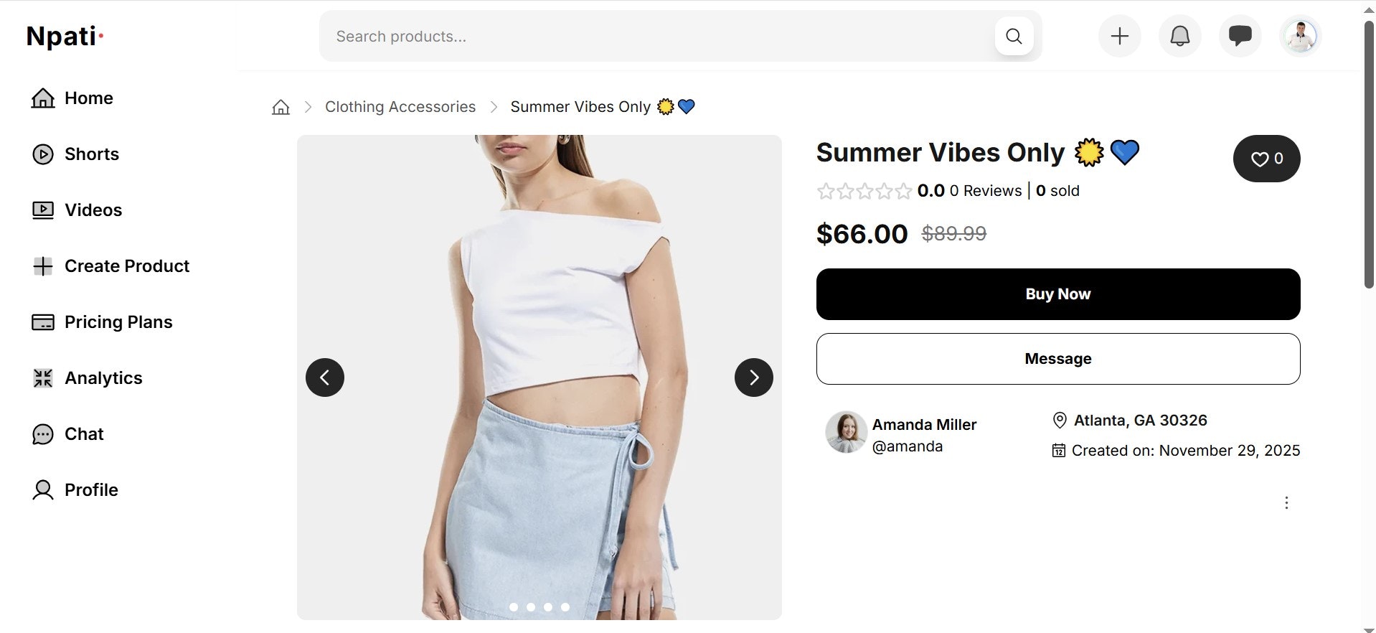Open the Chat section

pos(84,433)
